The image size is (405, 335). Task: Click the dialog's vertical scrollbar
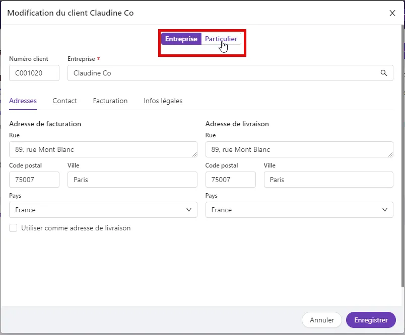(x=403, y=155)
